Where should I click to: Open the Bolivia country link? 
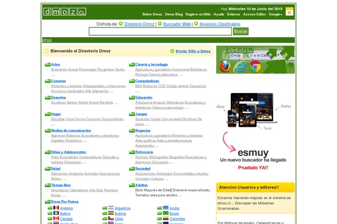120,213
